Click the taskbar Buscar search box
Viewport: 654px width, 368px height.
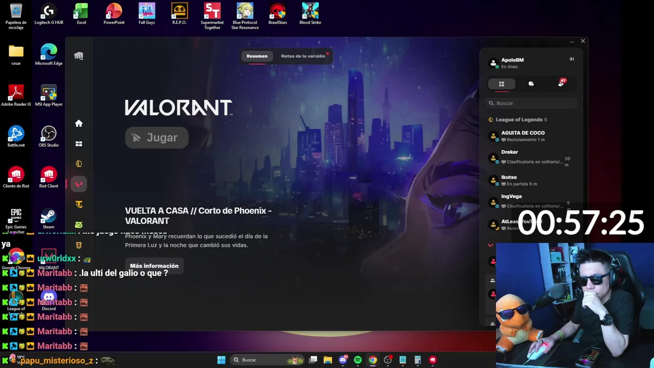(x=266, y=360)
